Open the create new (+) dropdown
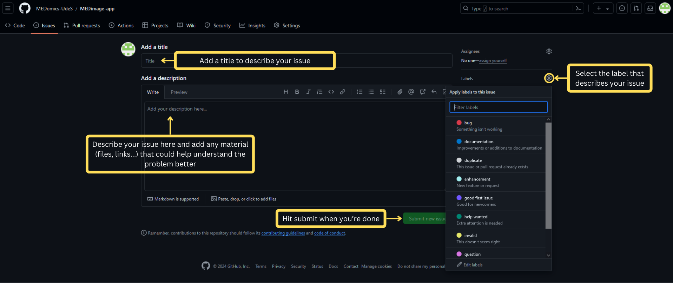Image resolution: width=673 pixels, height=283 pixels. [602, 8]
